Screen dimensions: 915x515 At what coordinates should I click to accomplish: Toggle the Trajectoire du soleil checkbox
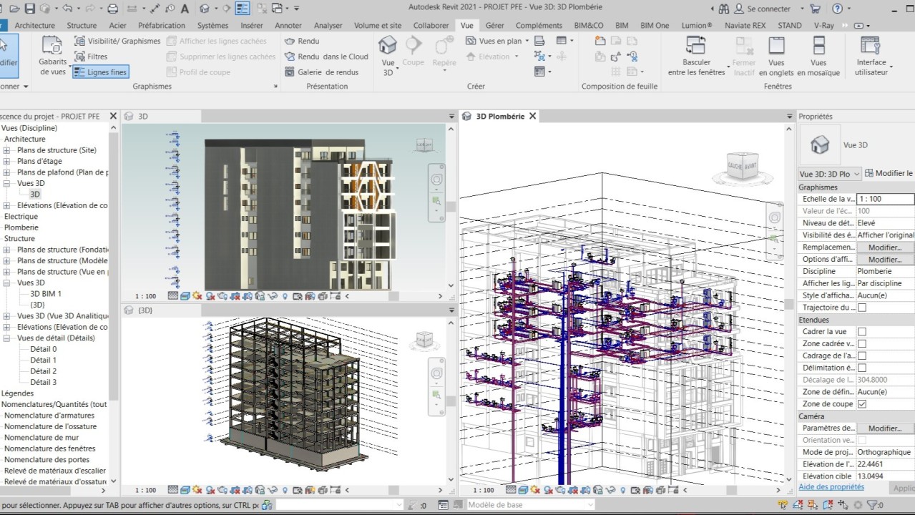point(862,308)
